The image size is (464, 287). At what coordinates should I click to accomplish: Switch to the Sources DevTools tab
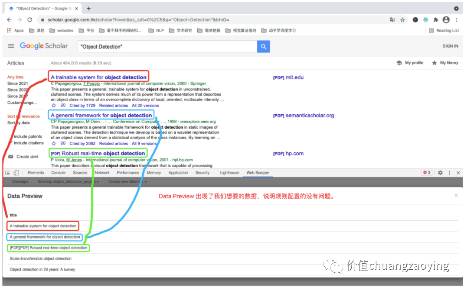tap(80, 173)
